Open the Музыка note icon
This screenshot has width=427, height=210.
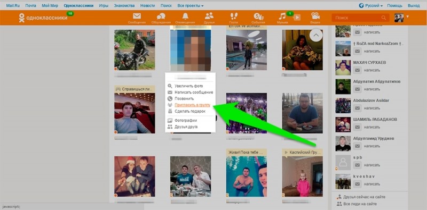coord(282,16)
